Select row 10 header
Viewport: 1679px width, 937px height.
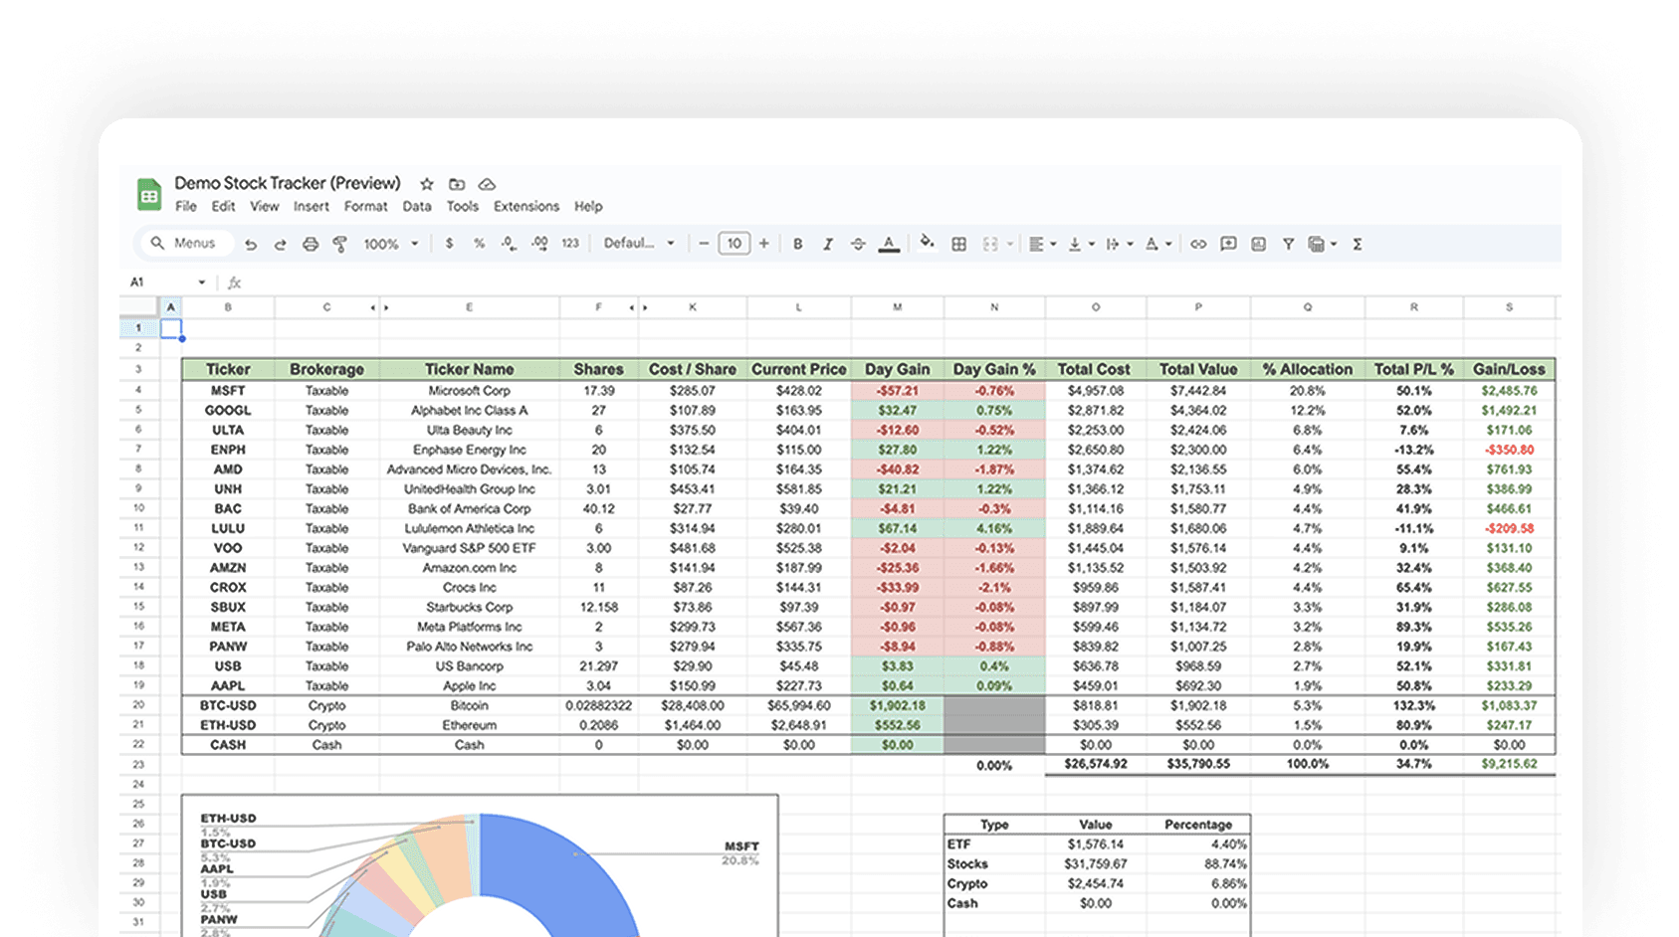click(138, 508)
